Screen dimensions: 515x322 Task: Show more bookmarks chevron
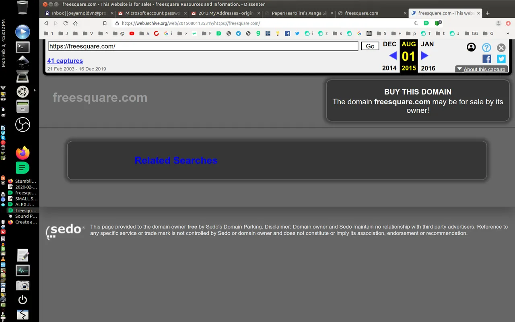(508, 33)
